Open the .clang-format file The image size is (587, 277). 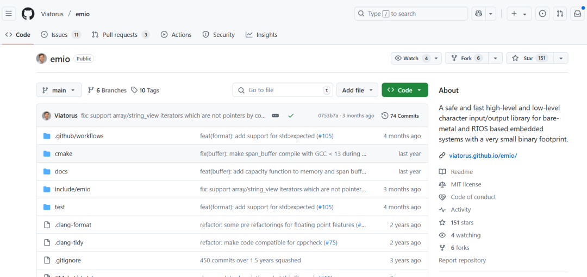point(73,225)
